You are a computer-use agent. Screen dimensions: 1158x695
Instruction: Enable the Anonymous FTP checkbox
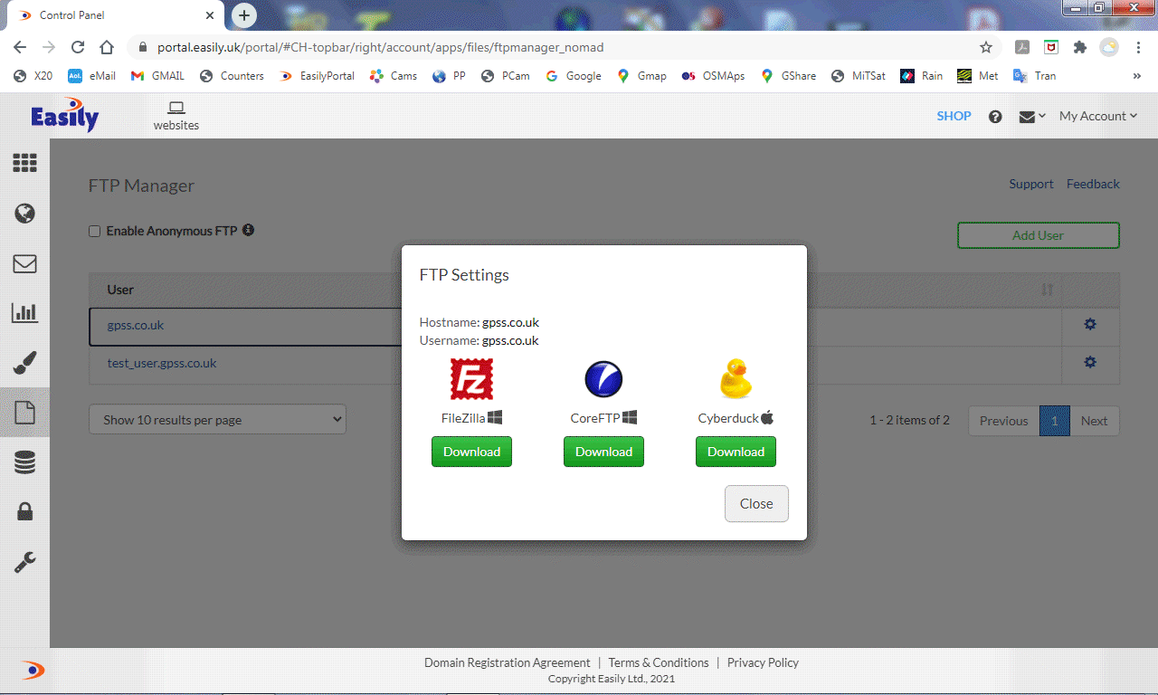click(94, 232)
